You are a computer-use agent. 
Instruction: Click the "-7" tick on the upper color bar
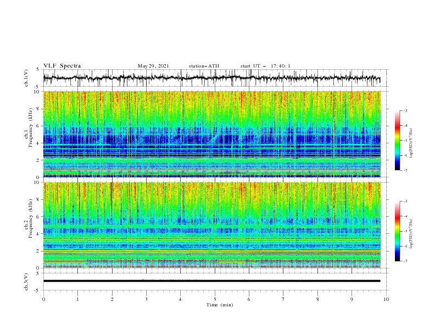(405, 170)
